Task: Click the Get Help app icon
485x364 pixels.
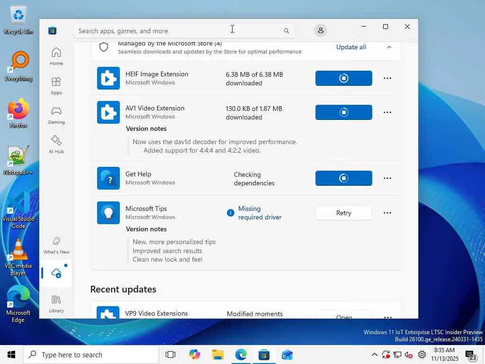Action: click(x=108, y=178)
